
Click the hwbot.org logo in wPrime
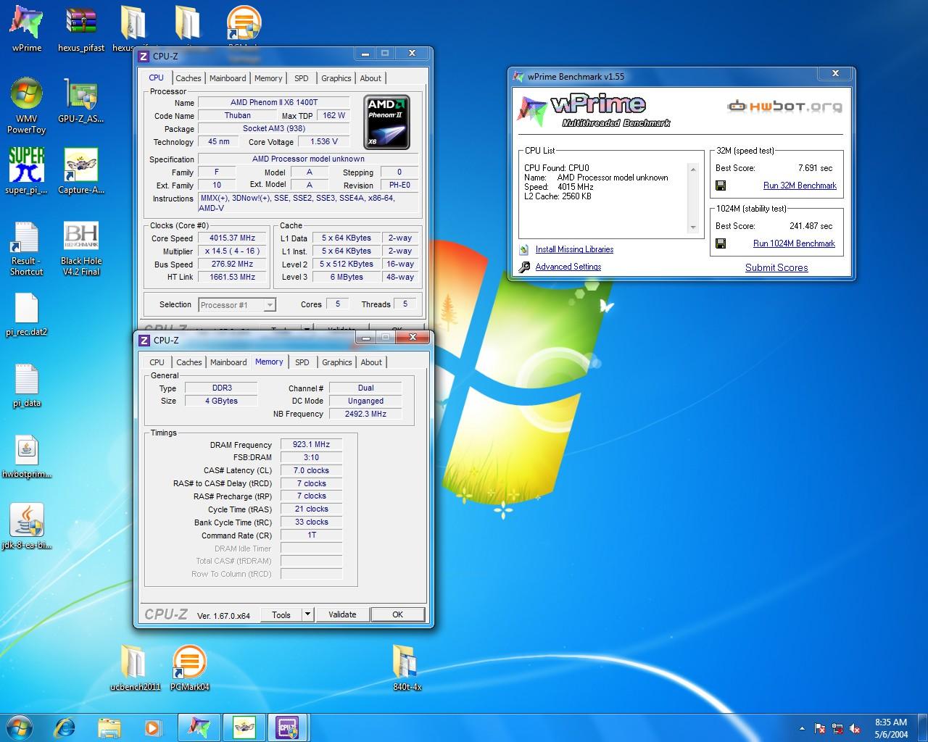[x=784, y=107]
